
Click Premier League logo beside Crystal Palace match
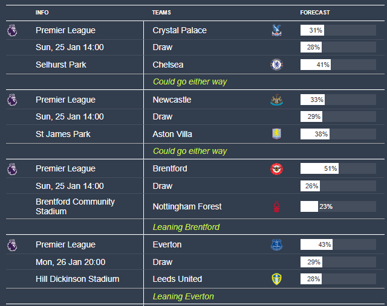click(12, 31)
